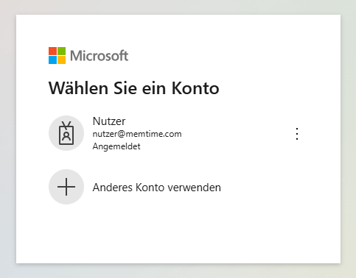The height and width of the screenshot is (278, 356).
Task: Open the three-dot options menu for Nutzer account
Action: 297,134
